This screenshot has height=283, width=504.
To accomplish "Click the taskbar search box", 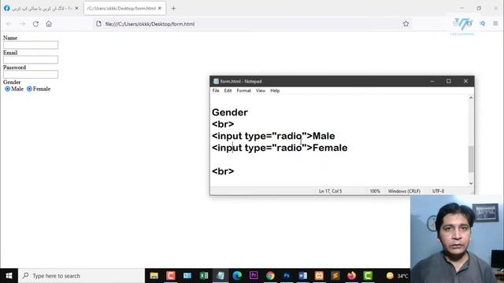I will tap(81, 276).
